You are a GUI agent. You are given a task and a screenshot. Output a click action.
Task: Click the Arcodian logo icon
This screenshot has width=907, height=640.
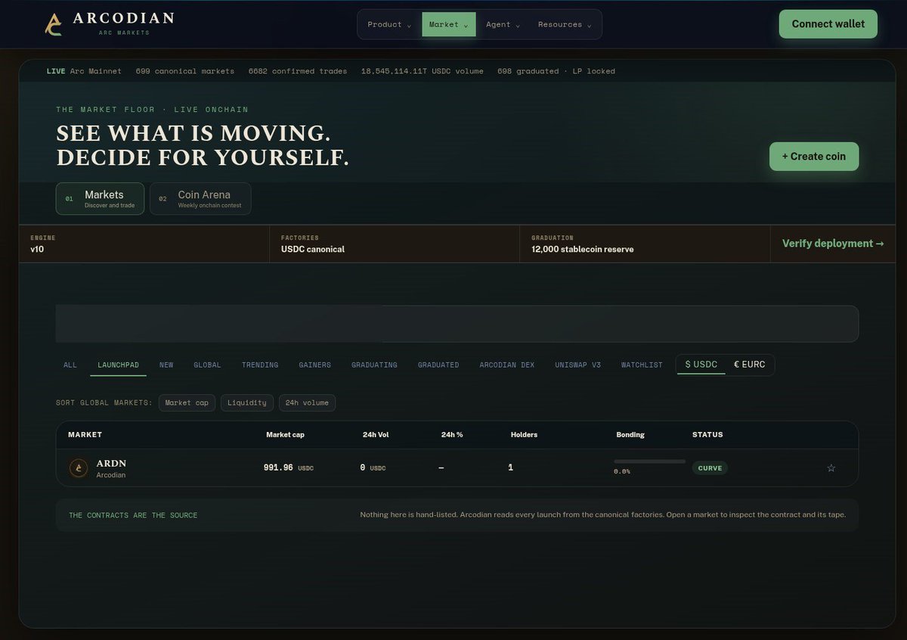pyautogui.click(x=54, y=24)
